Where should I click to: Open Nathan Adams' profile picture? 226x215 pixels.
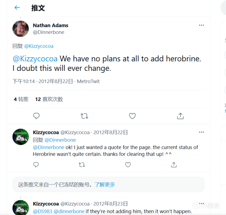coord(21,29)
